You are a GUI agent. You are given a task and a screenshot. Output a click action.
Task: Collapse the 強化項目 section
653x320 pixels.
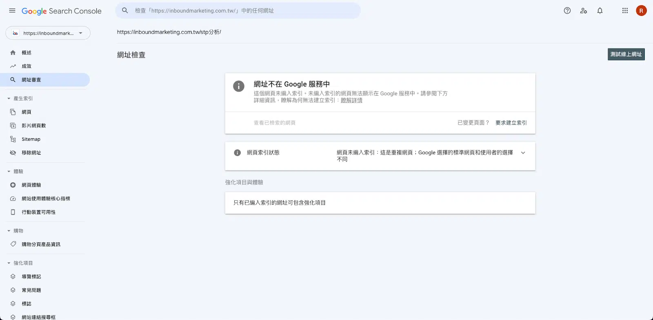coord(9,263)
